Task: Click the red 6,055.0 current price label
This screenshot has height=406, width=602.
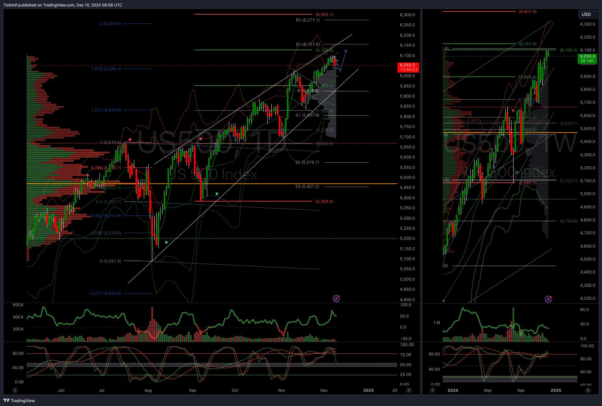Action: 408,67
